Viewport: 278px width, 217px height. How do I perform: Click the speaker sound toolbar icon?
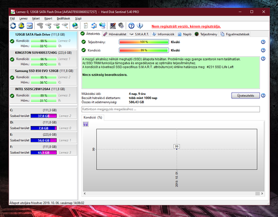click(x=121, y=25)
